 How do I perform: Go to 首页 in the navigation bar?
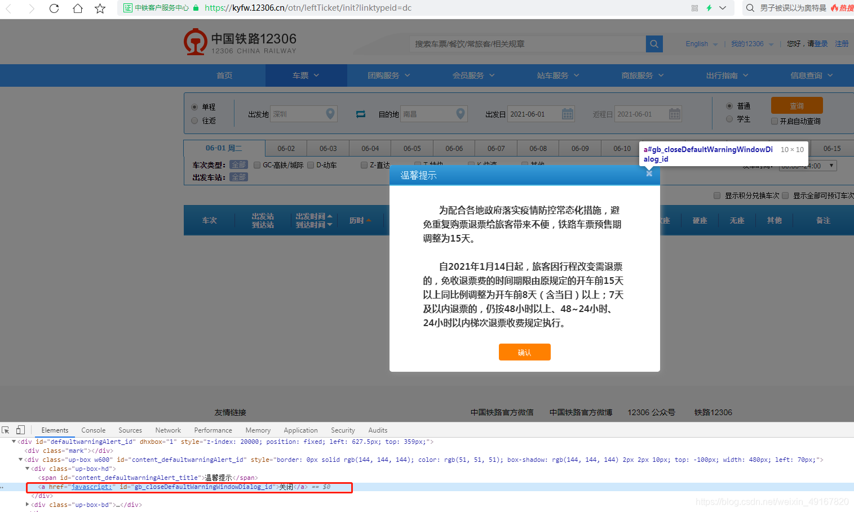[x=224, y=75]
